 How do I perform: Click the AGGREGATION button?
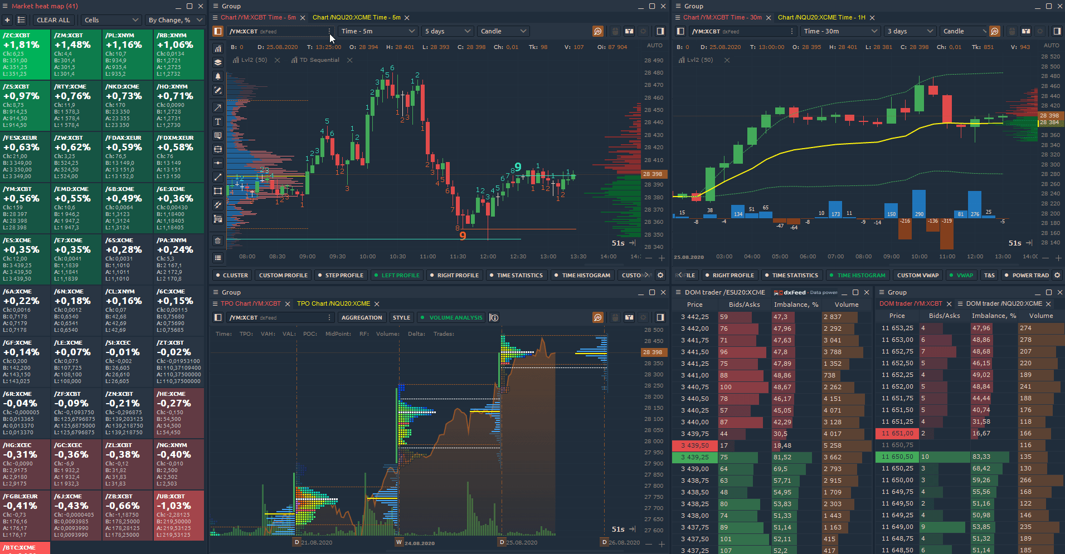pos(362,317)
